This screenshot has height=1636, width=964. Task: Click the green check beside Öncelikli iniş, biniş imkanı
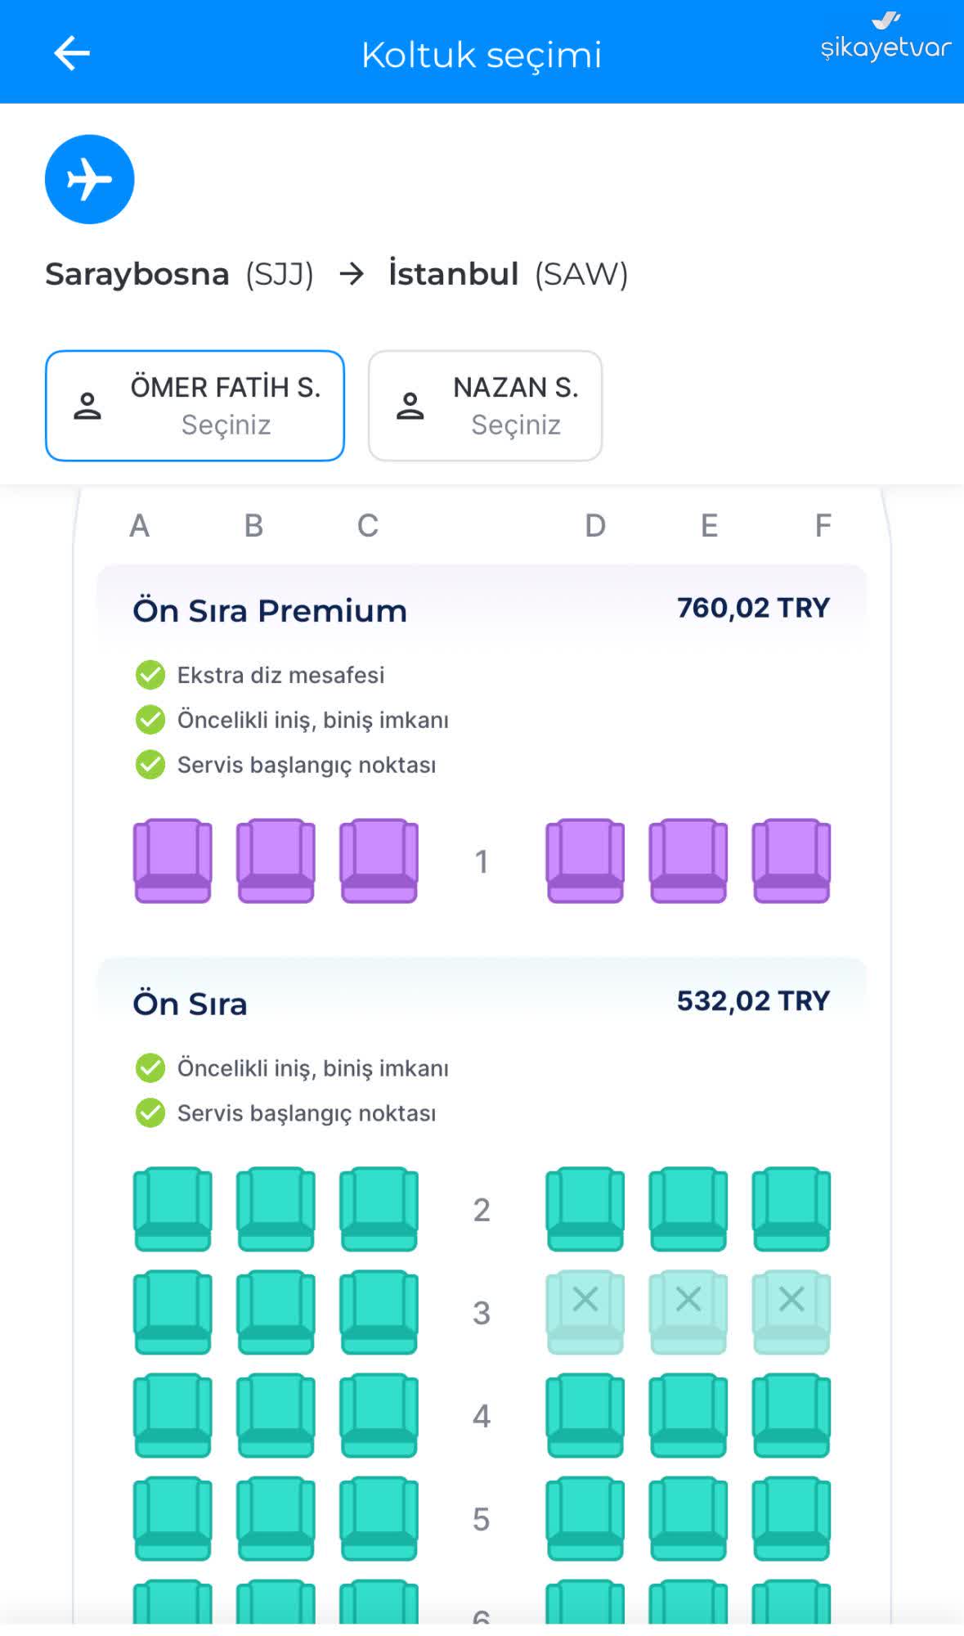[150, 720]
